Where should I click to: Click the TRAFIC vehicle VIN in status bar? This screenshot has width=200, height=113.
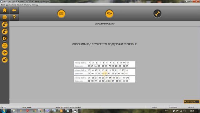68,107
